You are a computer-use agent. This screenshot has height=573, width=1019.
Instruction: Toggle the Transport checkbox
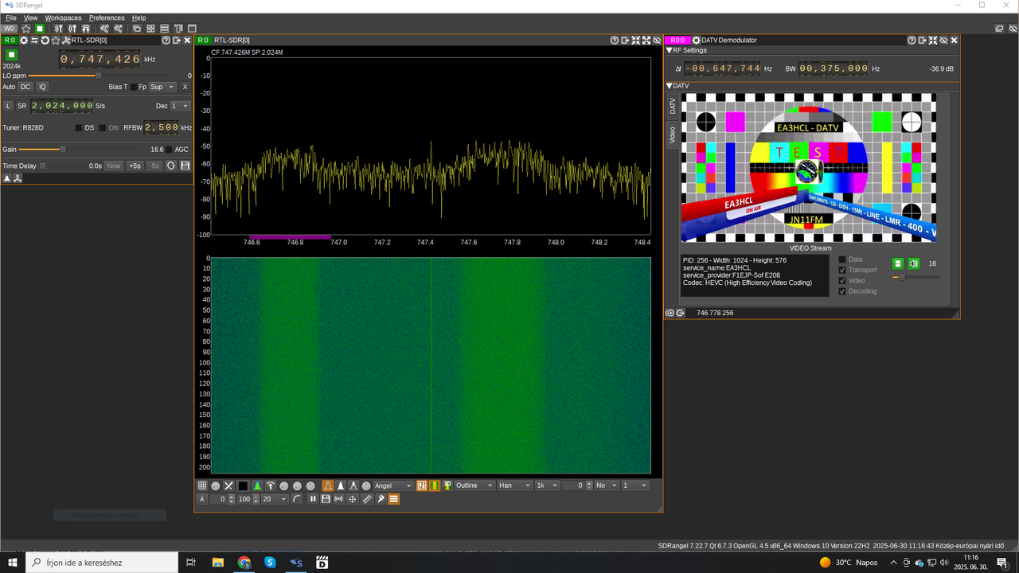coord(843,270)
